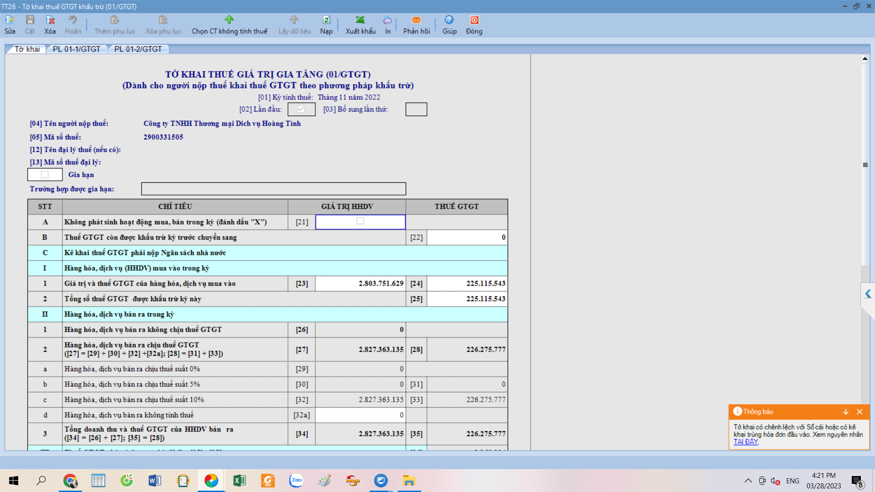Collapse the Thông báo popup with down arrow

846,412
